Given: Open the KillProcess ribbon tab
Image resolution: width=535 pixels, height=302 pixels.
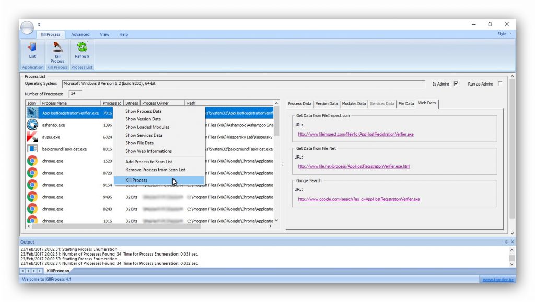Looking at the screenshot, I should click(51, 34).
